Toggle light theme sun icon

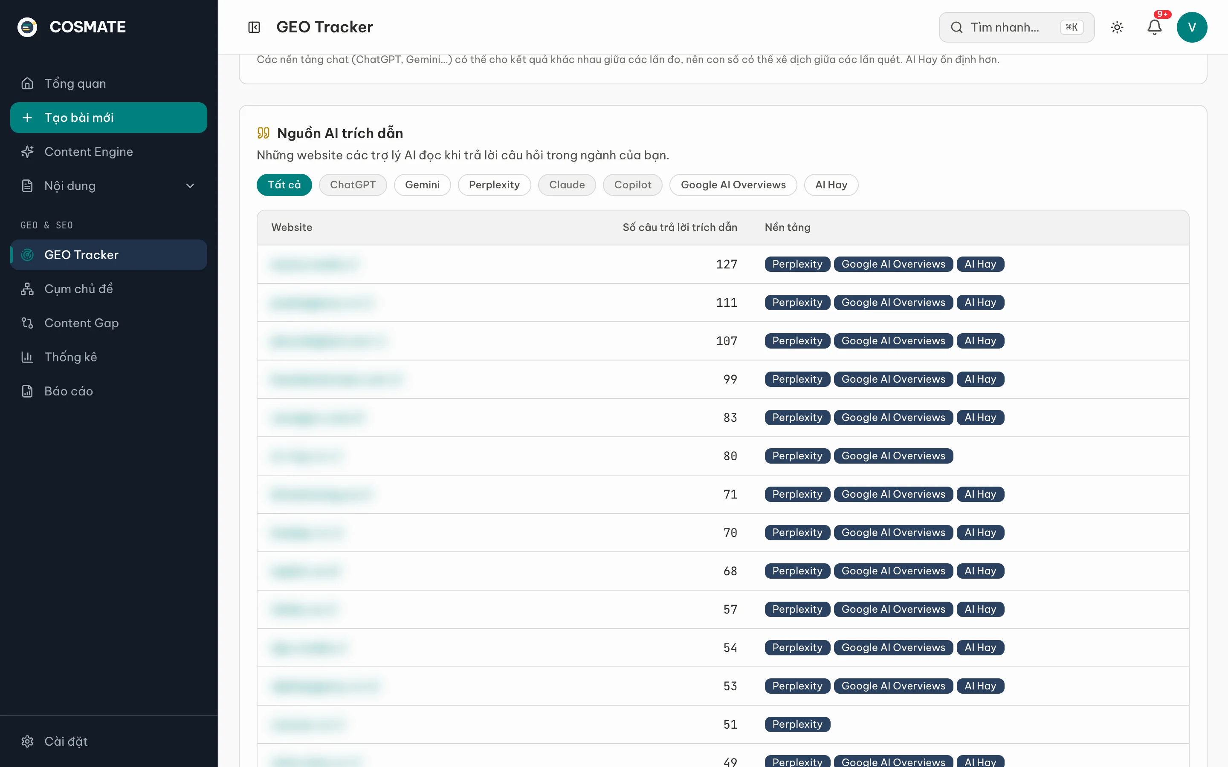1117,27
